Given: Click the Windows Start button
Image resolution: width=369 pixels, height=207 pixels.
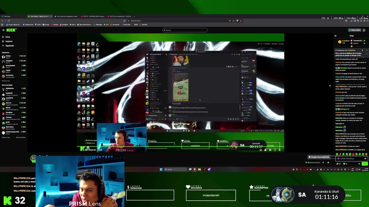Looking at the screenshot, I should point(161,169).
